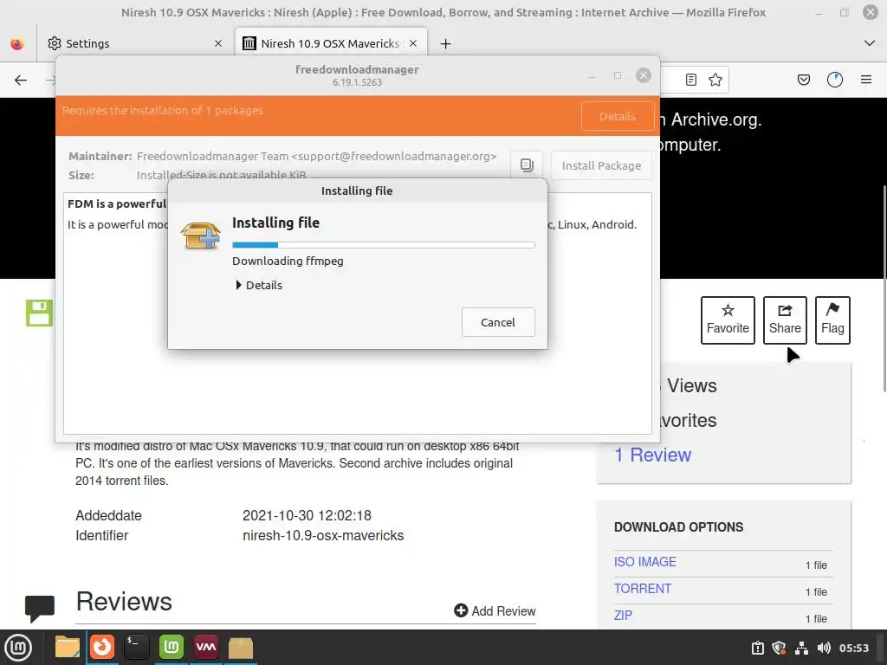
Task: Open the Files folder in the taskbar
Action: pos(67,647)
